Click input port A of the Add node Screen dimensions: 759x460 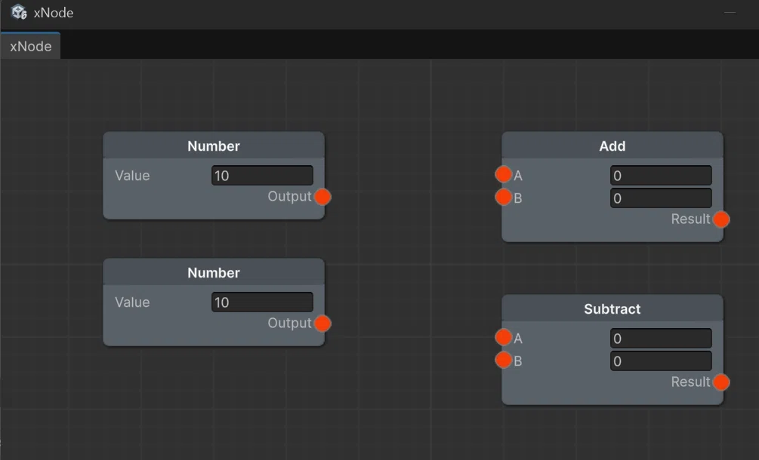tap(504, 174)
